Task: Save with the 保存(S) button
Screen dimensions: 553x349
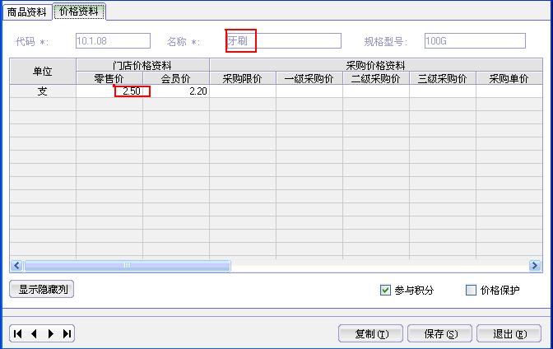Action: [x=439, y=333]
